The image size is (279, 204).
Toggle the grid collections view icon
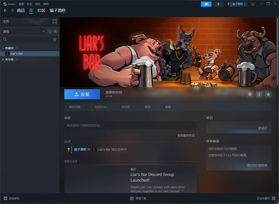(x=55, y=21)
